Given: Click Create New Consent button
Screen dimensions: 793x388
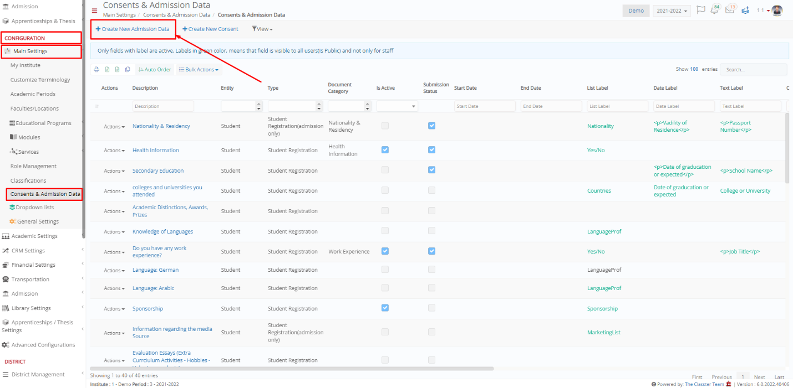Looking at the screenshot, I should [210, 29].
